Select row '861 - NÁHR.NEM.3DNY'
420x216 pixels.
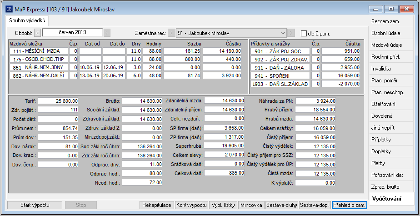click(x=125, y=68)
